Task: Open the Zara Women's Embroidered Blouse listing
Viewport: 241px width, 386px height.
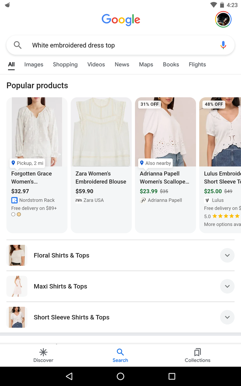Action: point(101,178)
